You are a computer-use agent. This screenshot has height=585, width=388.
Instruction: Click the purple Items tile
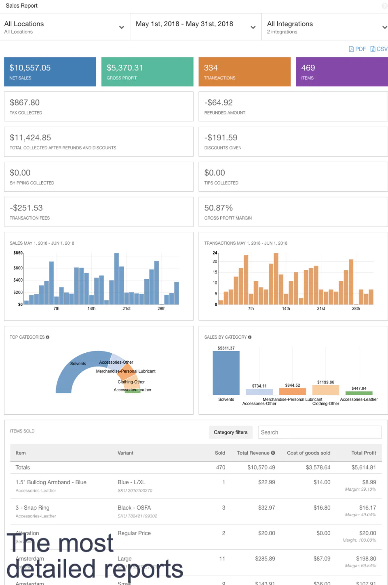click(x=342, y=72)
